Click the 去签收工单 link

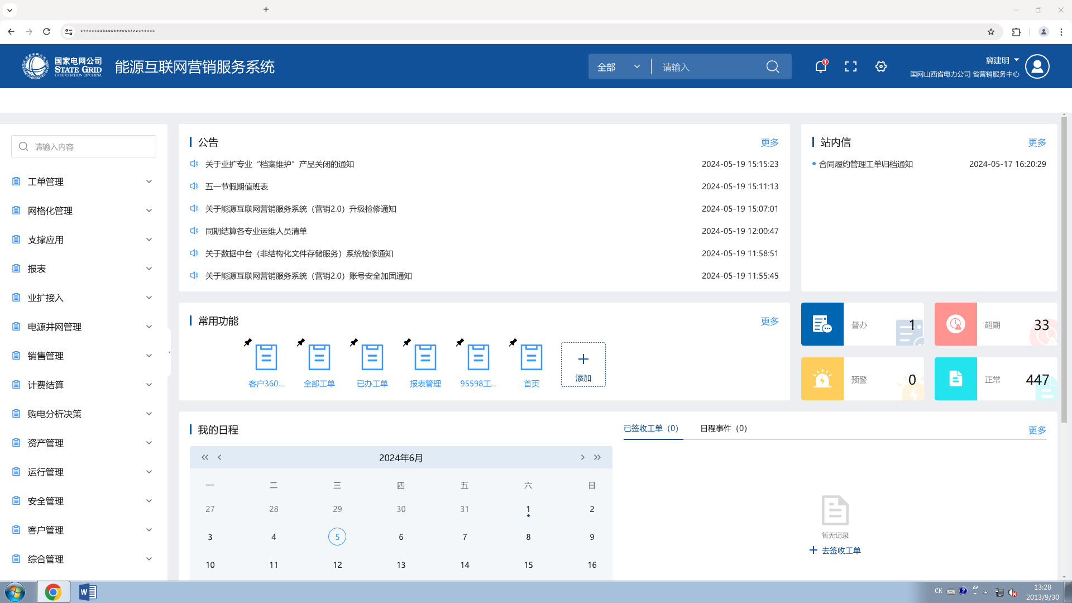click(841, 551)
